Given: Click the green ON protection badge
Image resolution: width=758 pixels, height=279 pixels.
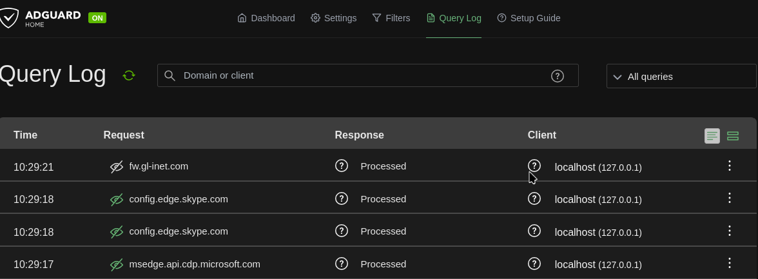Looking at the screenshot, I should pos(97,18).
